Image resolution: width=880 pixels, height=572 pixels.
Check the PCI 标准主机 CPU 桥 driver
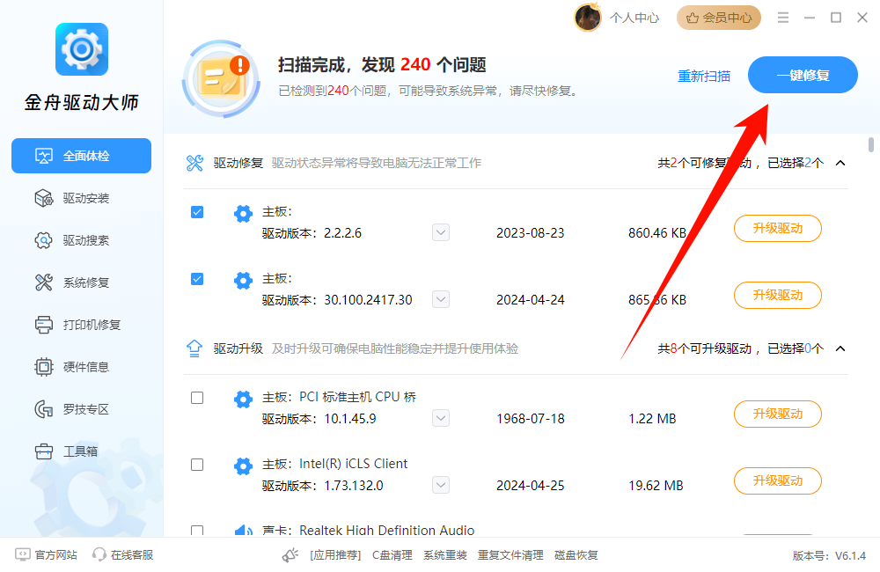point(197,398)
